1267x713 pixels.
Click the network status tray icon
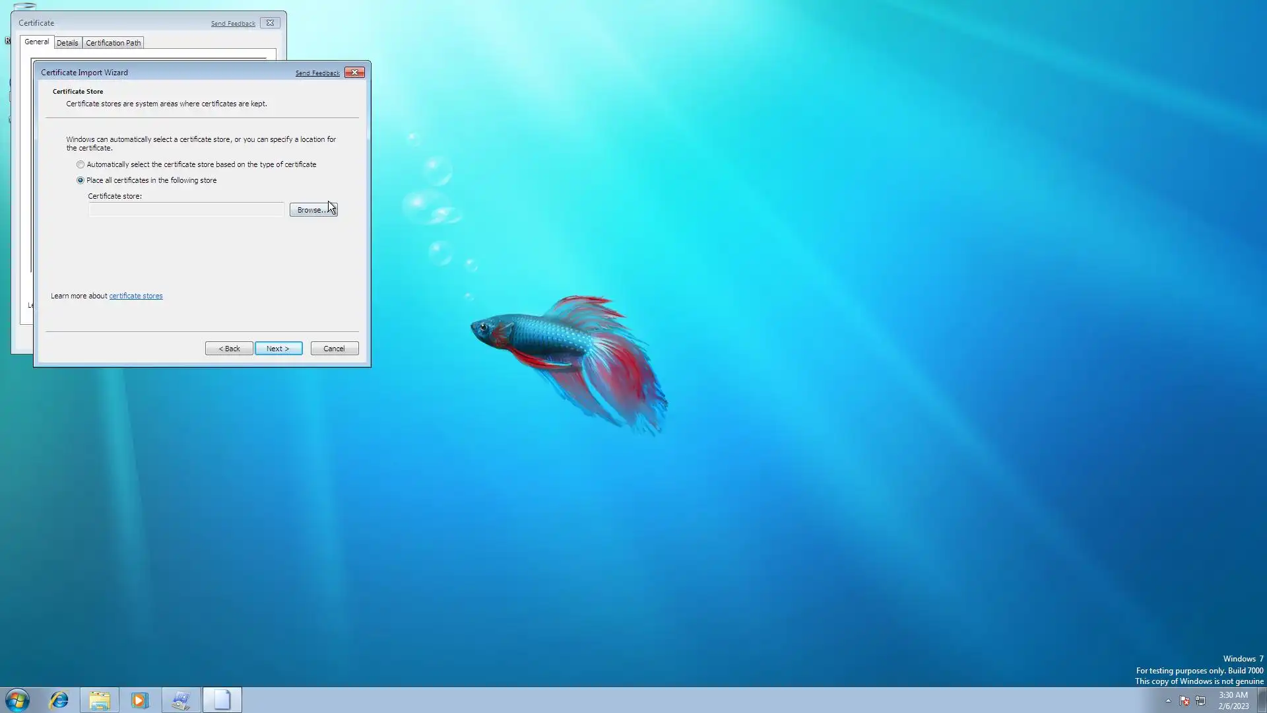coord(1200,700)
